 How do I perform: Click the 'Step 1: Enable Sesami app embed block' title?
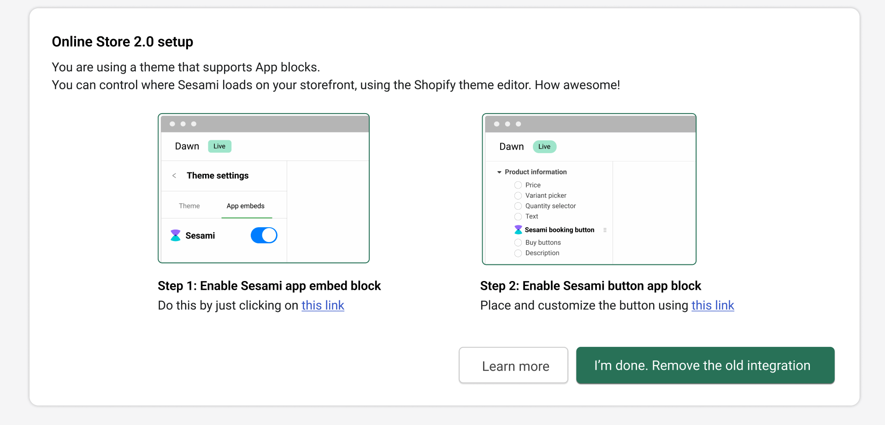(x=269, y=286)
